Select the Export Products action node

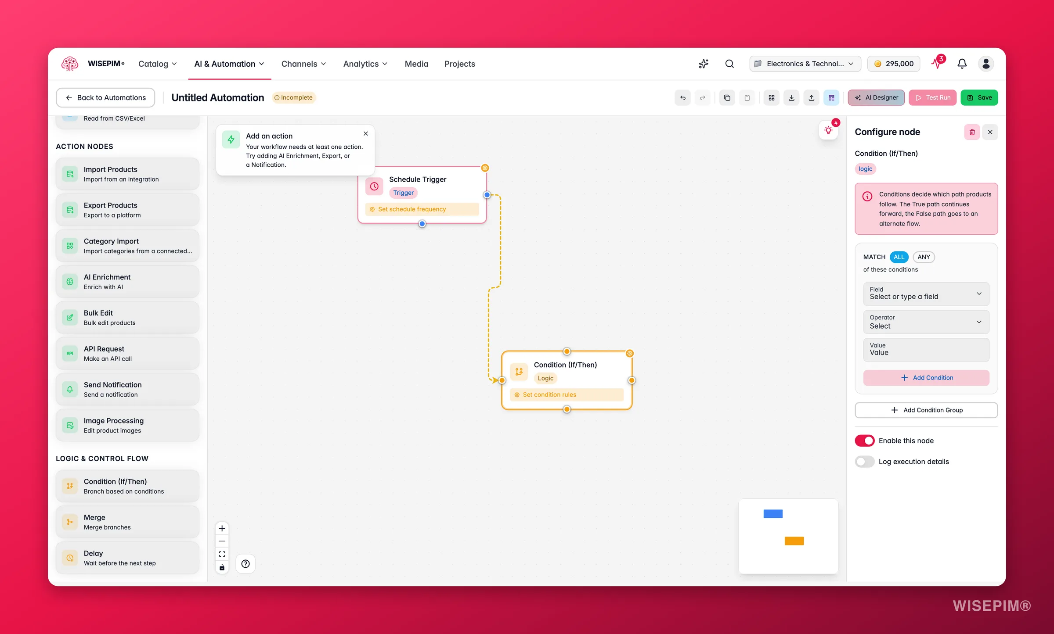(x=127, y=210)
